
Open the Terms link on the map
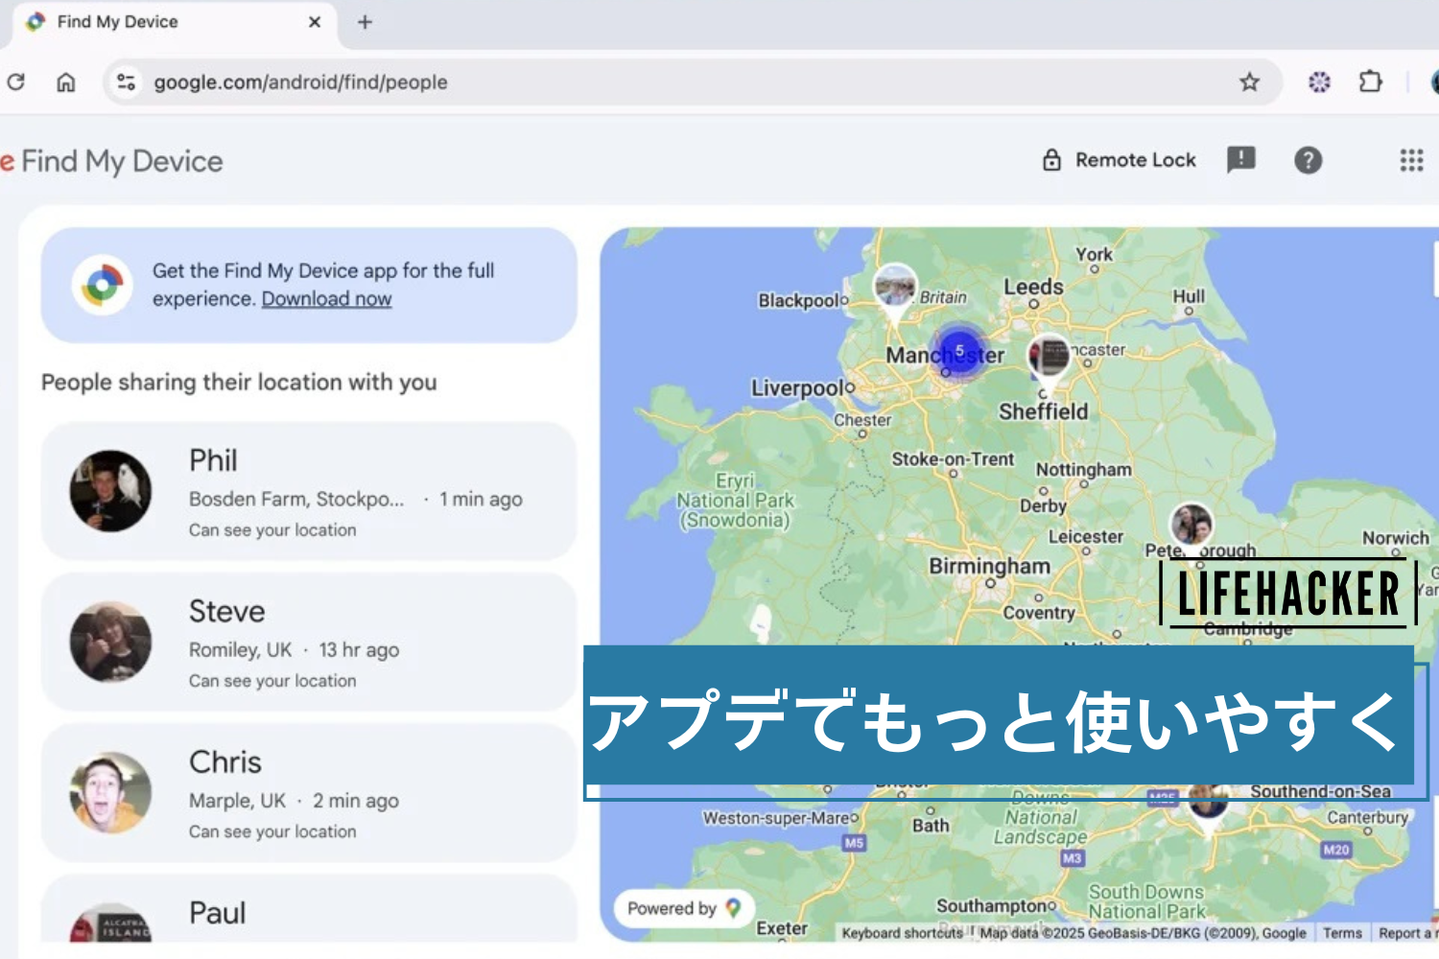click(x=1341, y=932)
